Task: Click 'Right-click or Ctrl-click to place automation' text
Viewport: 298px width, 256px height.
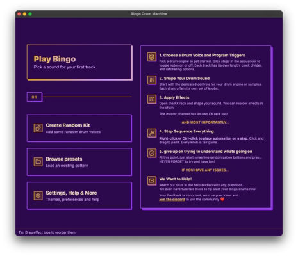Action: pyautogui.click(x=203, y=138)
